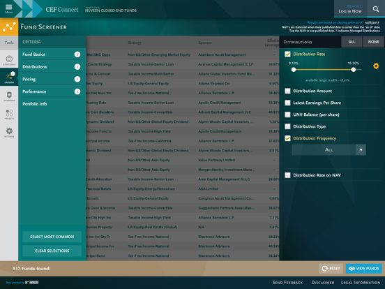Open the Disclaimer link
The image size is (385, 289).
click(323, 282)
